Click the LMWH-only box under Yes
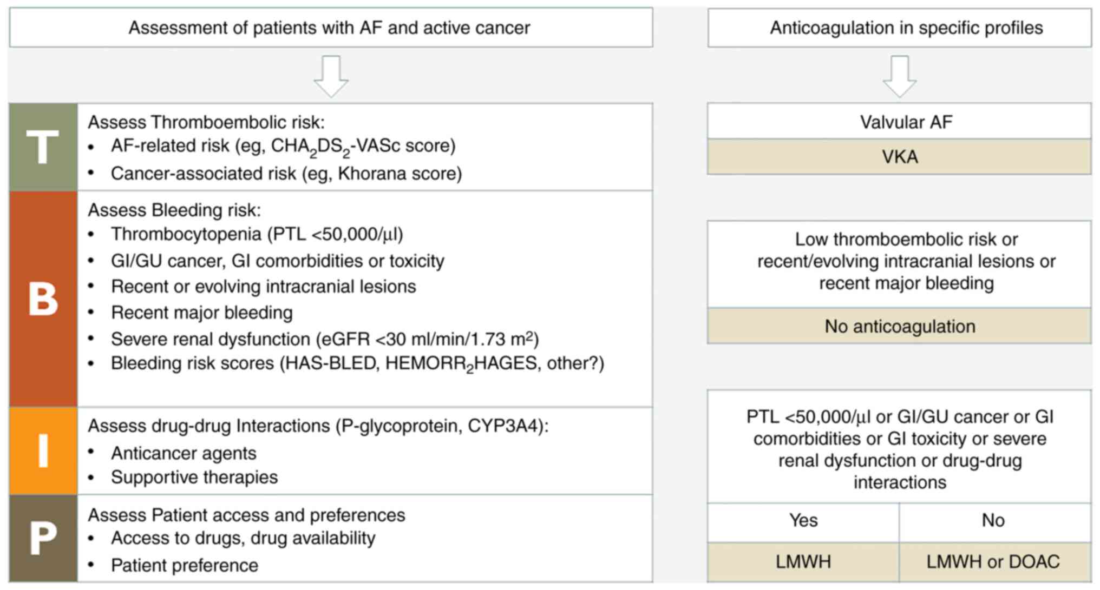 click(803, 562)
